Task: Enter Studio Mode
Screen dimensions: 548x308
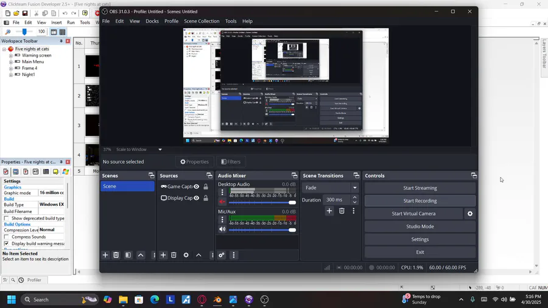Action: [x=420, y=226]
